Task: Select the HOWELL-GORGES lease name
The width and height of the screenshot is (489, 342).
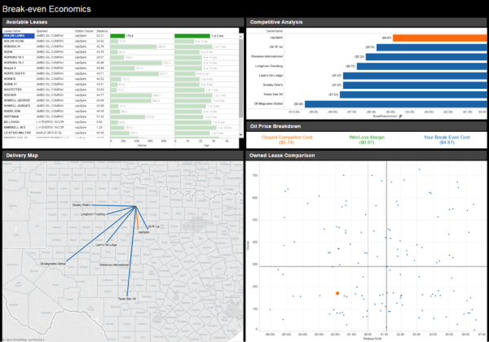Action: click(17, 106)
